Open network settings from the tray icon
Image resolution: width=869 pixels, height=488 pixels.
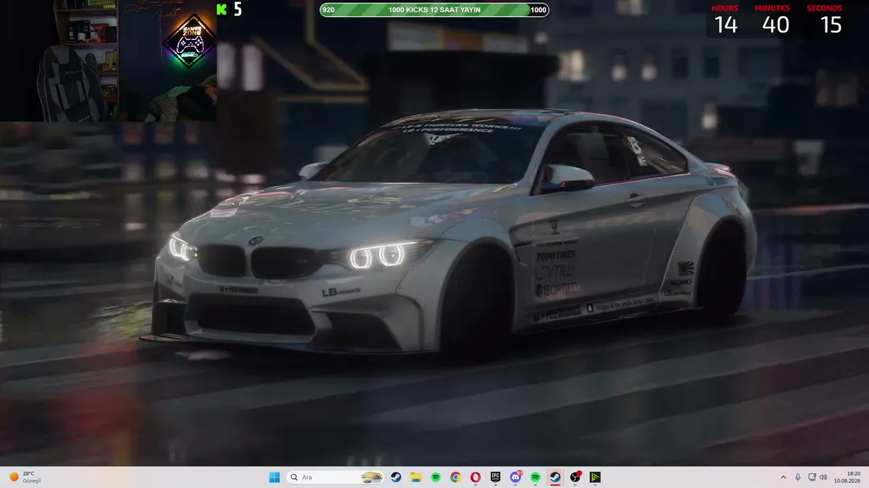click(812, 477)
